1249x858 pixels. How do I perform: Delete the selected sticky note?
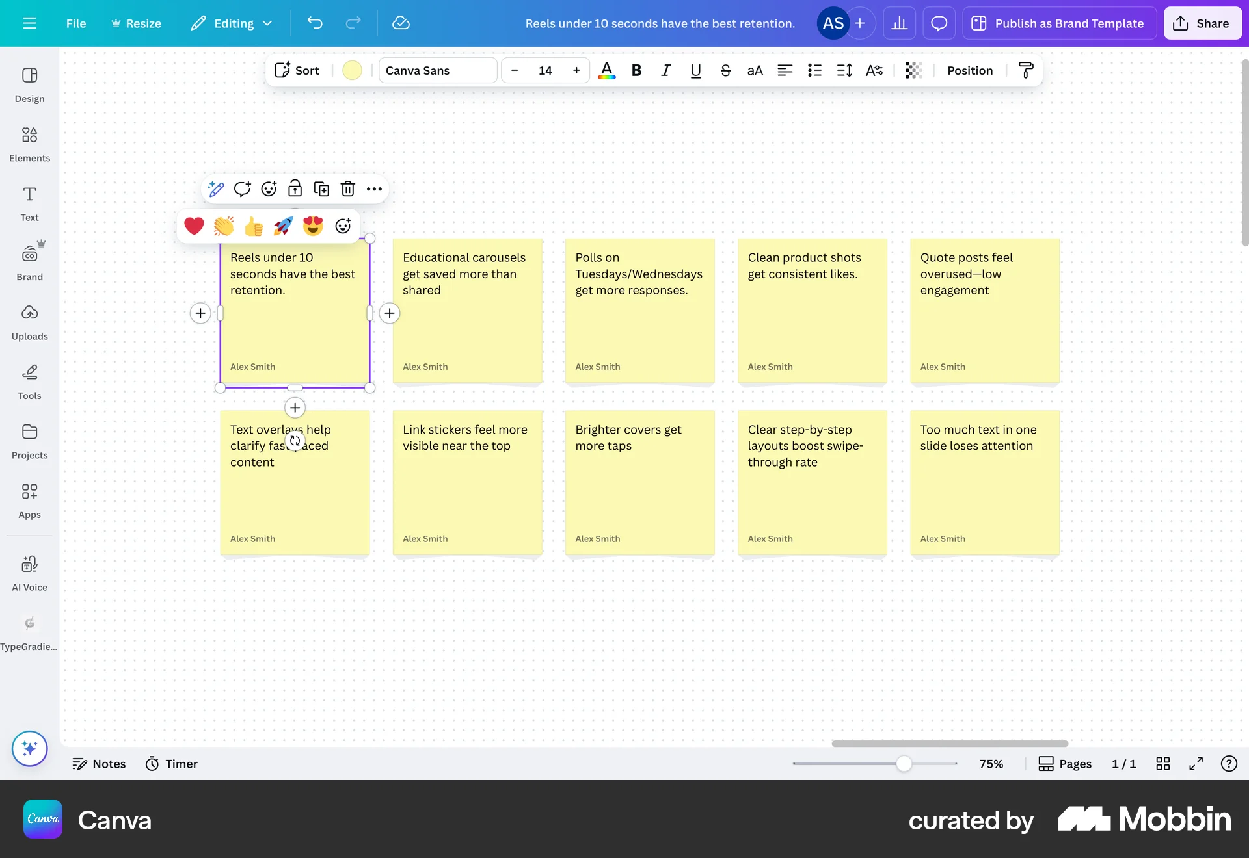[x=348, y=189]
